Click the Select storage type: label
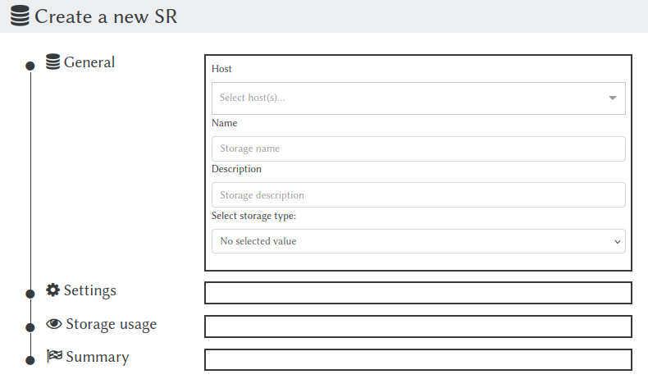This screenshot has height=379, width=648. click(253, 216)
